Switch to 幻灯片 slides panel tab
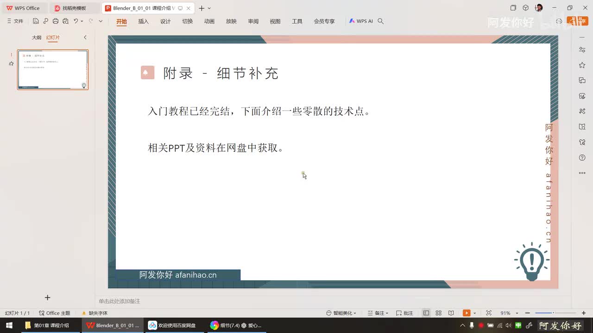 [53, 37]
